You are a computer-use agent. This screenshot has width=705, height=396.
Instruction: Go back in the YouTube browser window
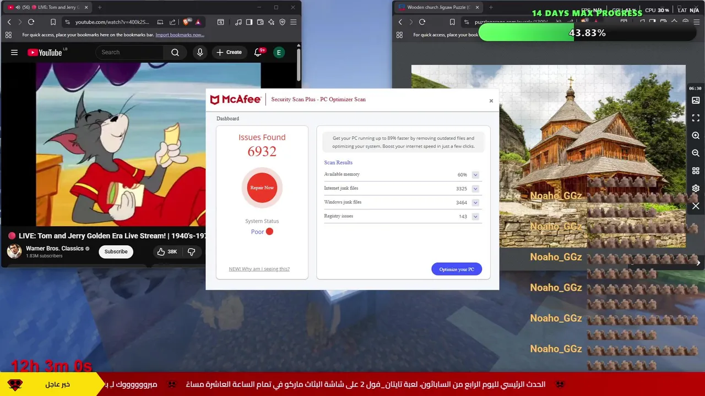click(9, 22)
